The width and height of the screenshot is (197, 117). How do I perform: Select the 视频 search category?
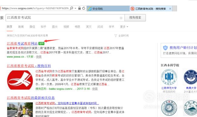(x=66, y=27)
